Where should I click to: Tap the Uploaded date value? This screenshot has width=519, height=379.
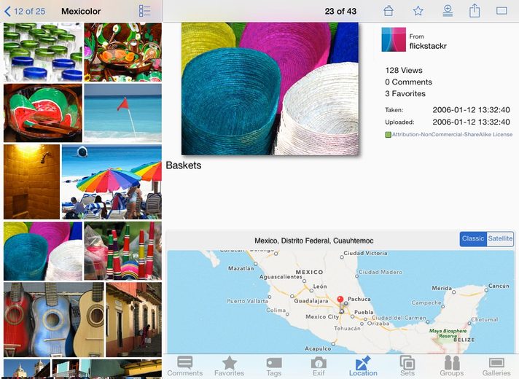point(471,122)
